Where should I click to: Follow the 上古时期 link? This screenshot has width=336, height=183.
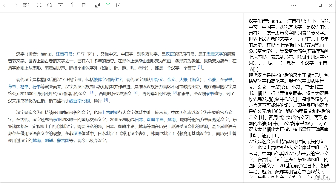pos(110,112)
